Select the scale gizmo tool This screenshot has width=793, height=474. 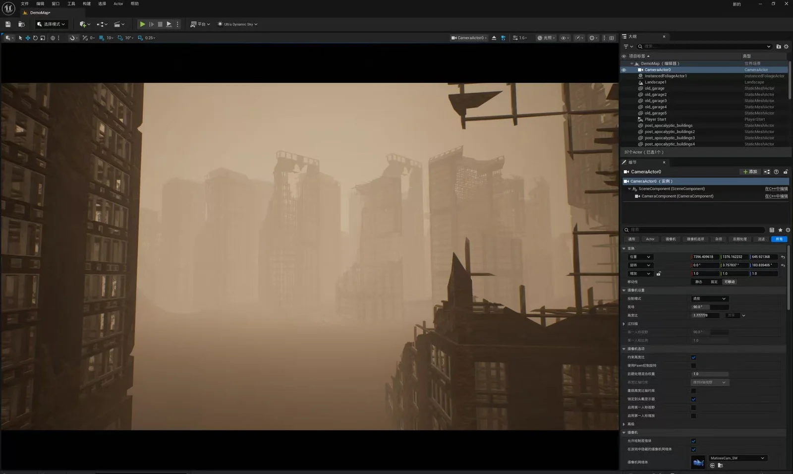point(43,38)
